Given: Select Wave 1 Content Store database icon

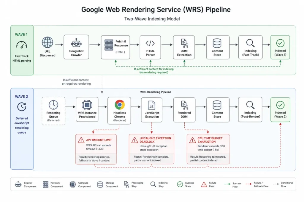Looking at the screenshot, I should click(217, 43).
